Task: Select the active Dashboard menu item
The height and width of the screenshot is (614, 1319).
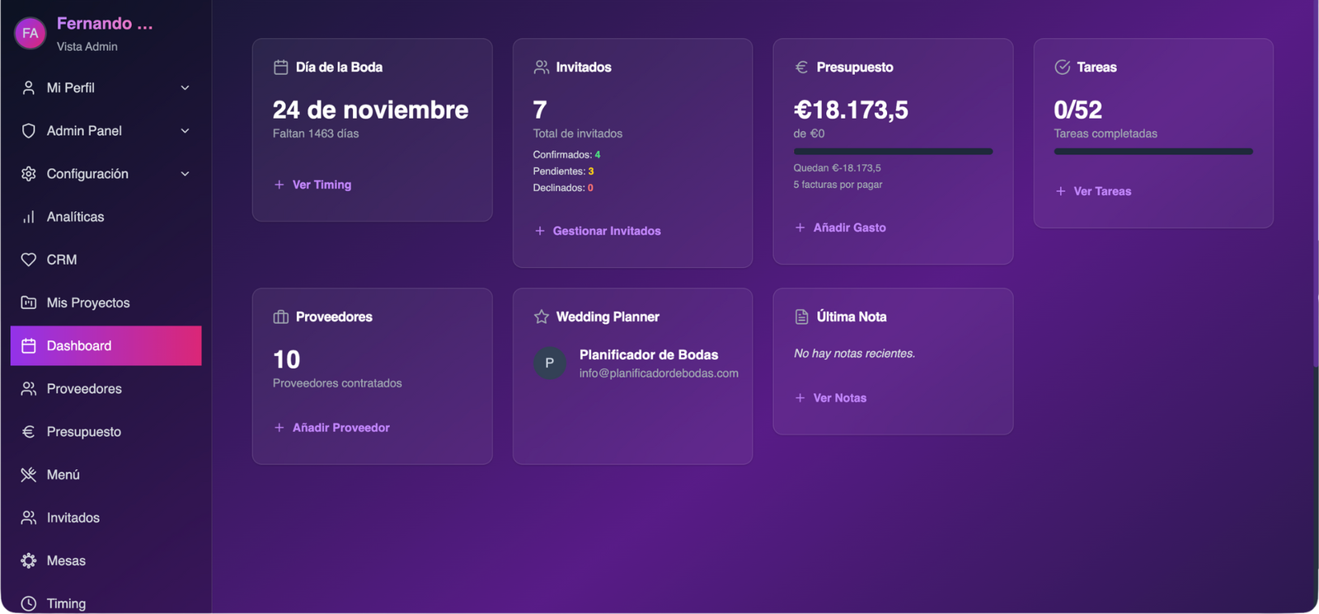Action: coord(106,346)
